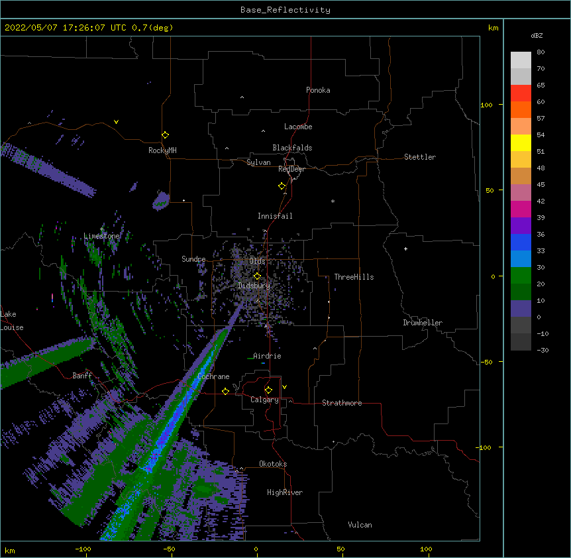The image size is (571, 558).
Task: Click the white asterisk marker east of Innisfail
Action: pyautogui.click(x=333, y=201)
